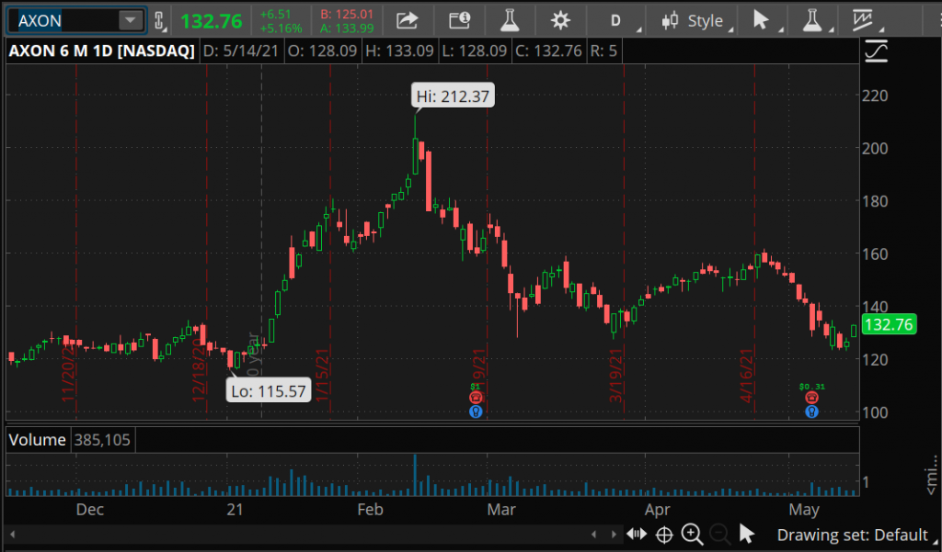This screenshot has width=942, height=552.
Task: Click the $0.31 earnings label in May
Action: click(x=811, y=387)
